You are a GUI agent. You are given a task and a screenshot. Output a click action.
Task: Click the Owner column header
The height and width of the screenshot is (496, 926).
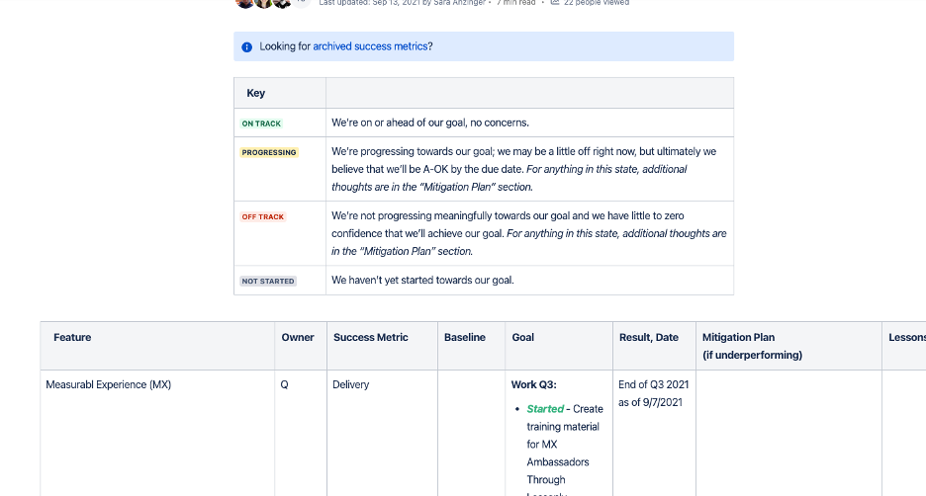click(301, 346)
